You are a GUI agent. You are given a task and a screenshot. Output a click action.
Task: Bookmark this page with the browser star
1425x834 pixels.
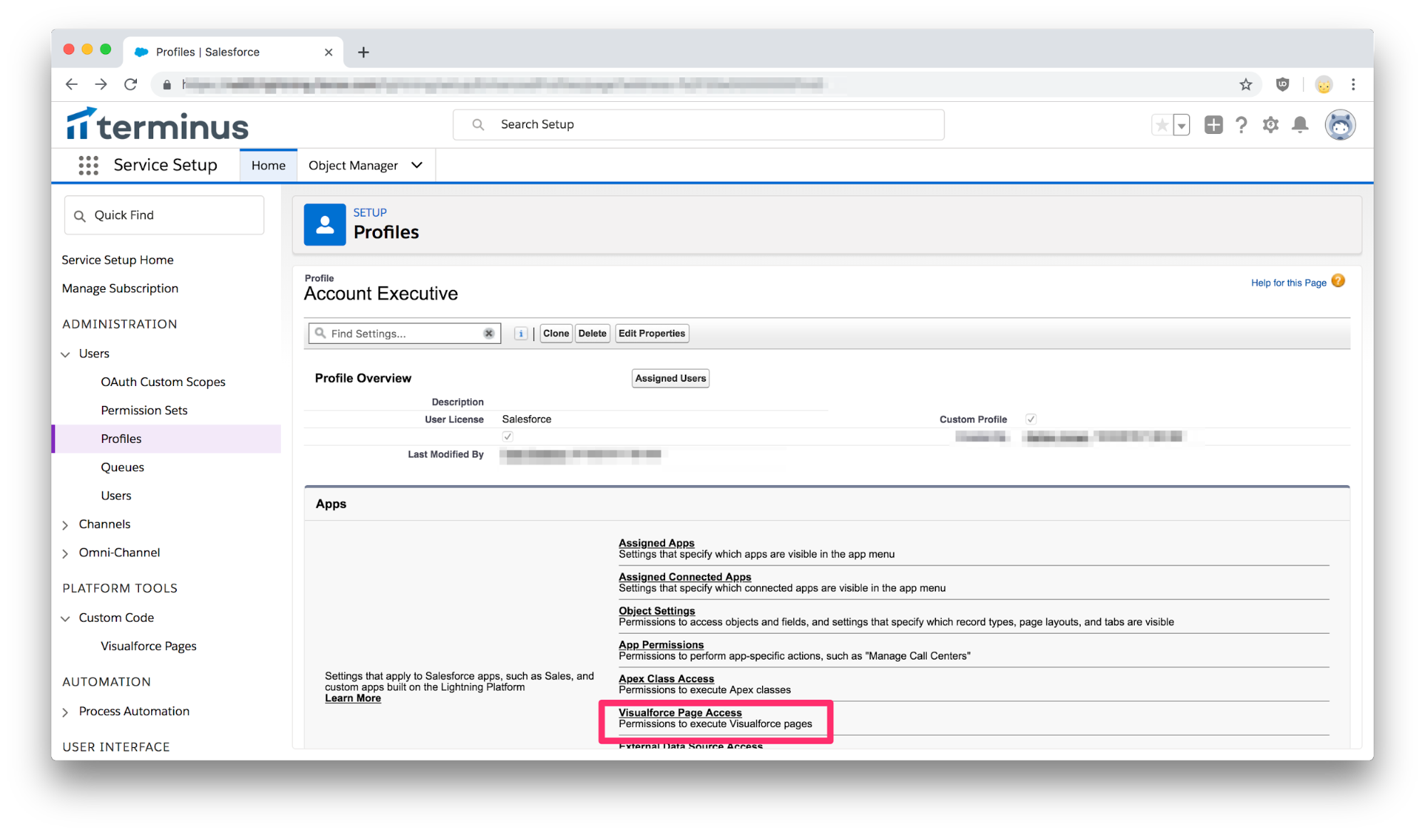point(1245,85)
